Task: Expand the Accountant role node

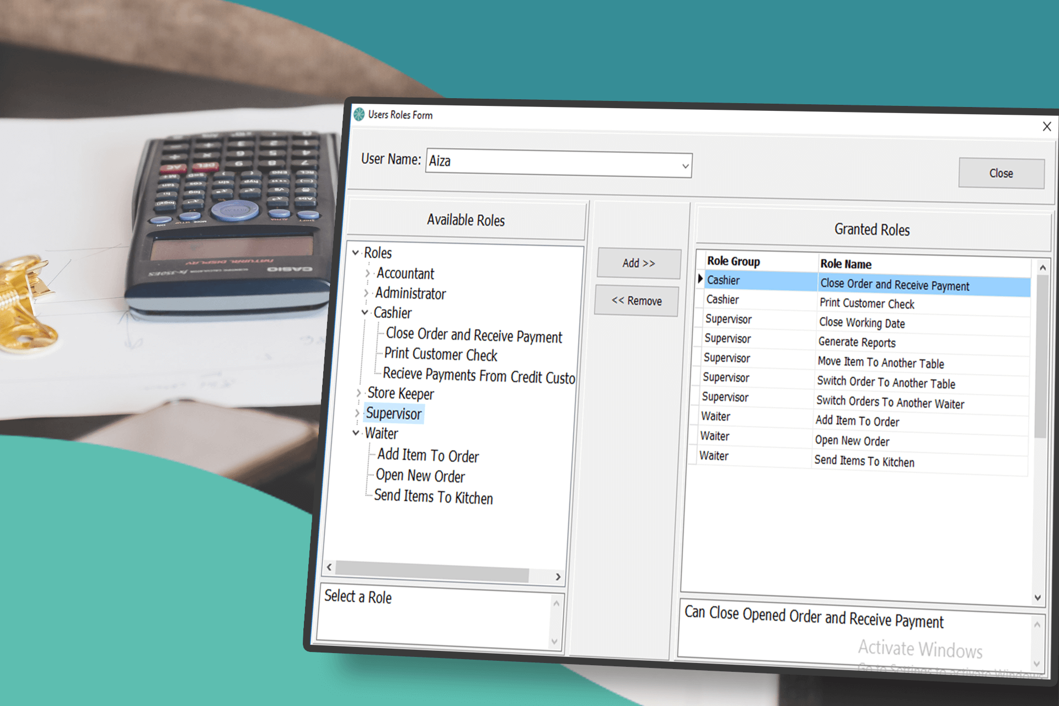Action: point(368,273)
